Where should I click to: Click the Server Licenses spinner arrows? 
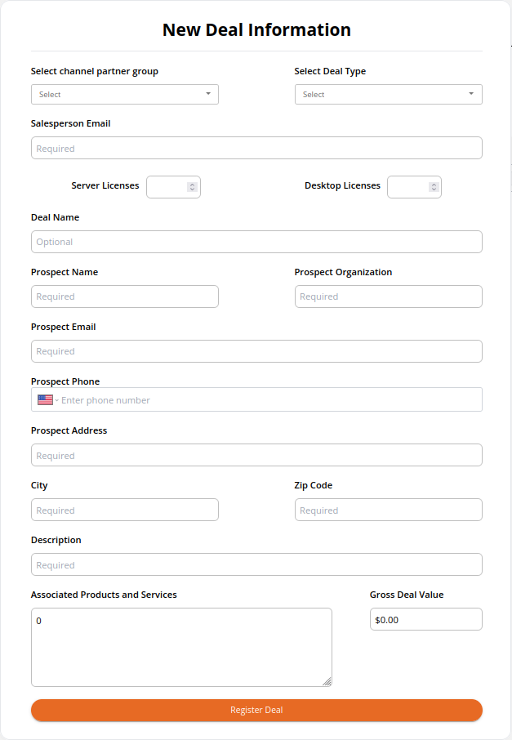coord(192,187)
